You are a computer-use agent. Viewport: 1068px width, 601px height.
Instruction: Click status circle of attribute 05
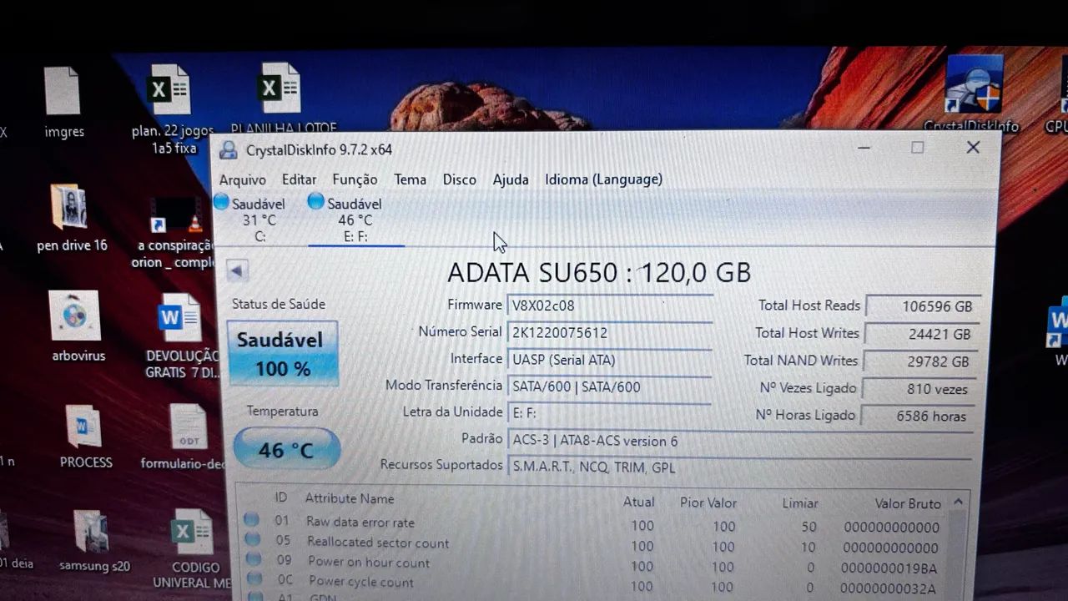251,540
